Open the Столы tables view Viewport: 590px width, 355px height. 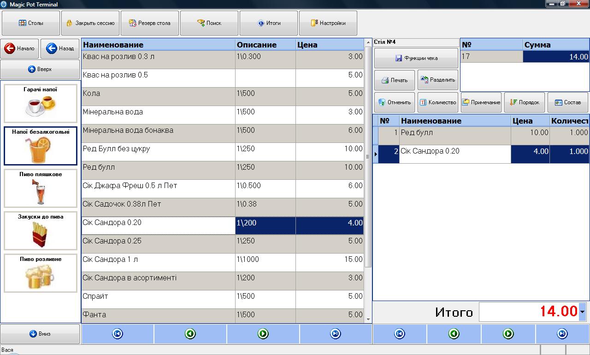coord(31,23)
